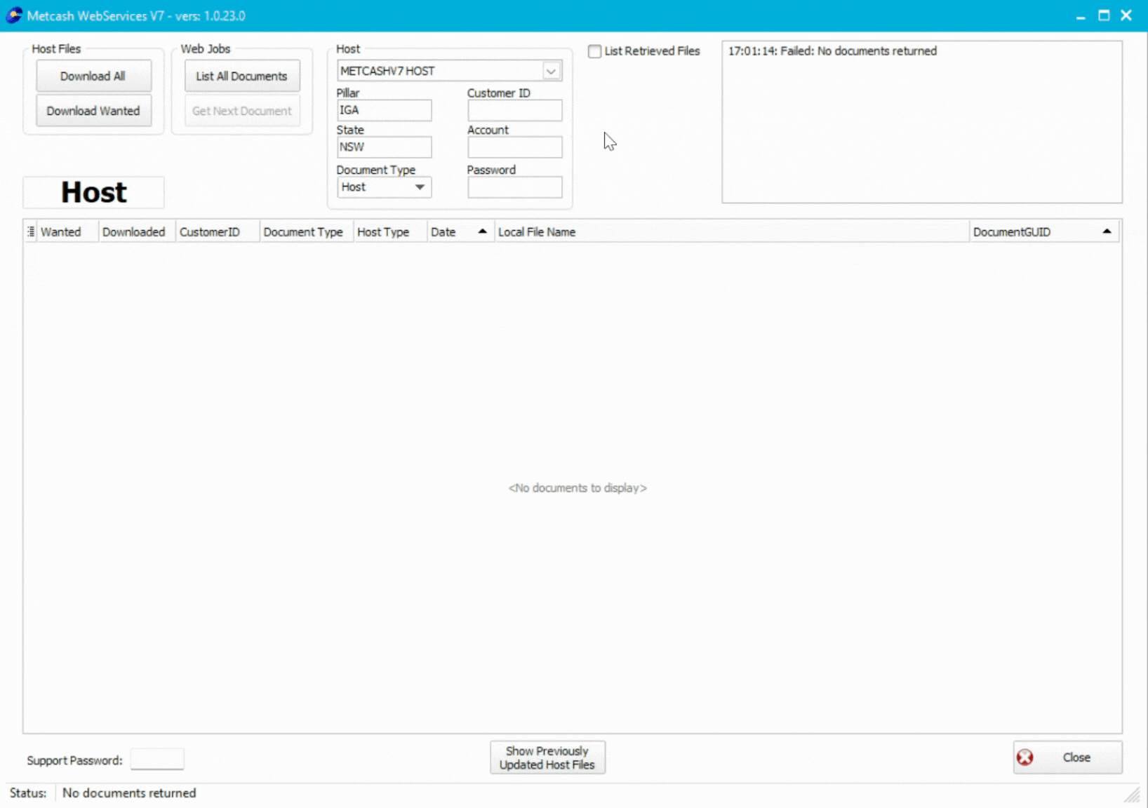
Task: Click the grid column chooser icon
Action: coord(31,231)
